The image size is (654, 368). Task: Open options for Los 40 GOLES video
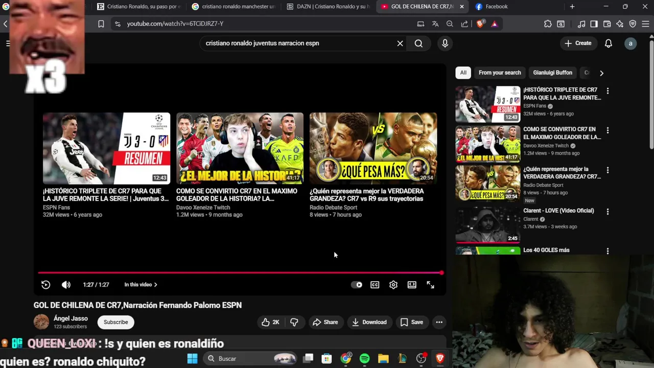[x=608, y=251]
